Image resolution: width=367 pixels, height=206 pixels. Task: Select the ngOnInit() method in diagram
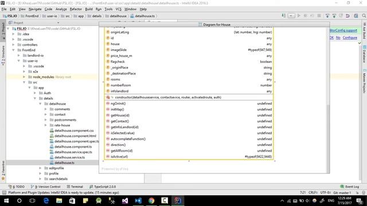pos(189,104)
